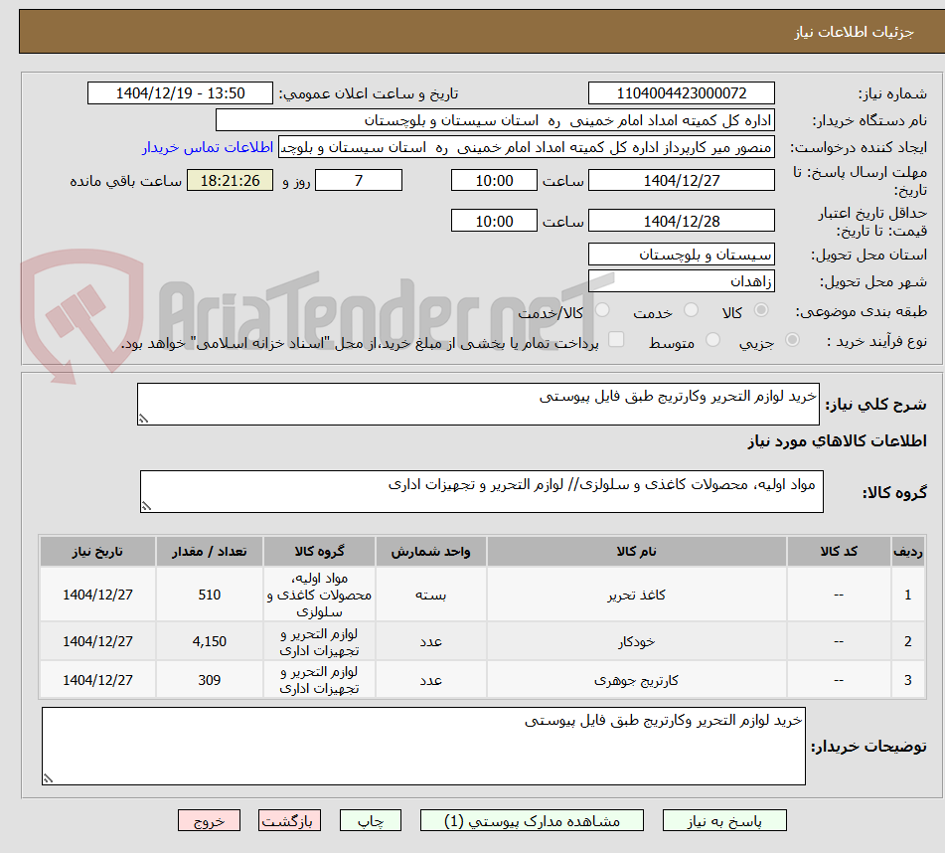Click the بسته unit cell
945x853 pixels.
pos(430,595)
